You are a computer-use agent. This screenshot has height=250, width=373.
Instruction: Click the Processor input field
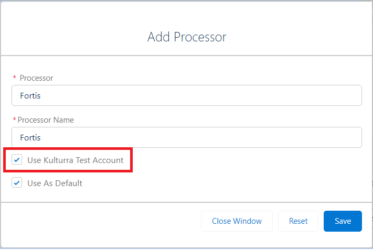[186, 95]
